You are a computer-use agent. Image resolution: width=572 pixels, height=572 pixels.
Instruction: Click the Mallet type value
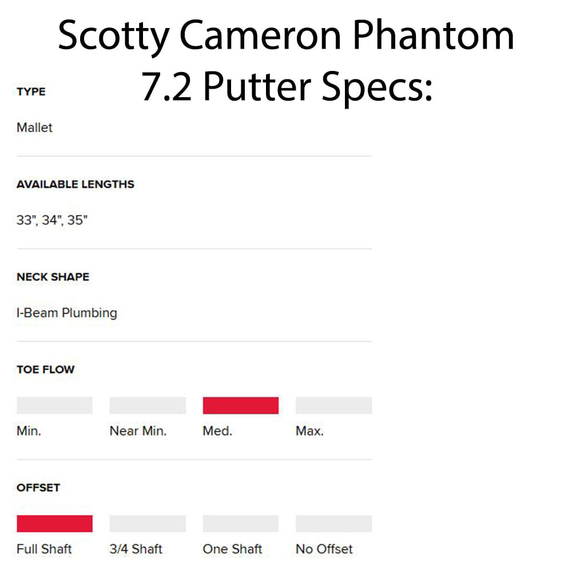(35, 128)
